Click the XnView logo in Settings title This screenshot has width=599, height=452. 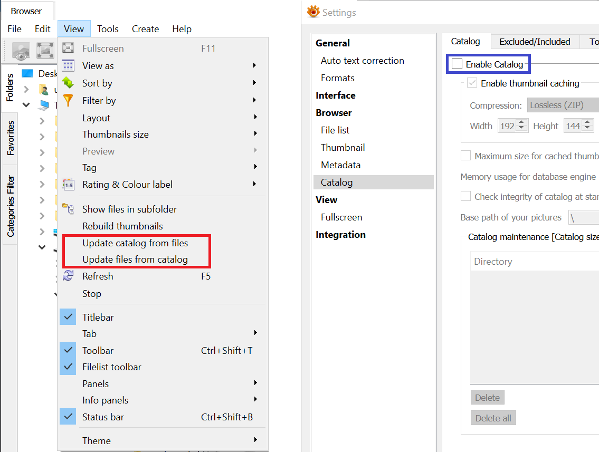(313, 12)
